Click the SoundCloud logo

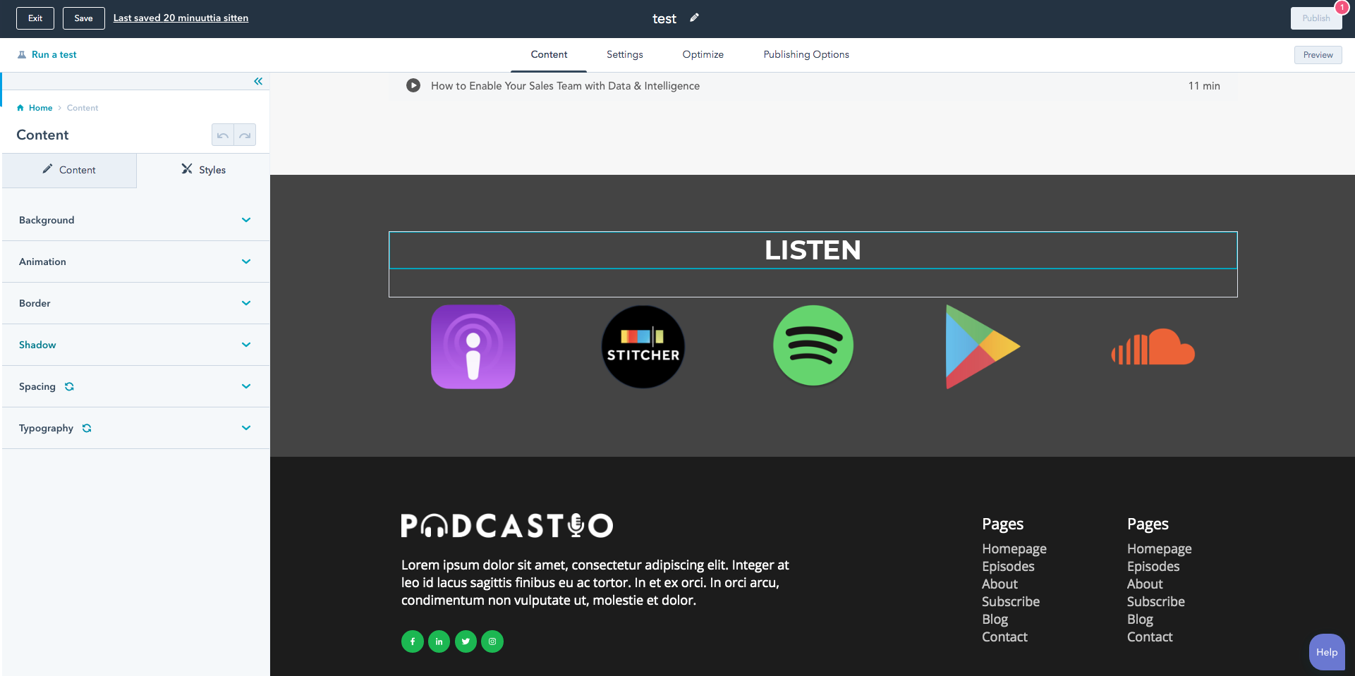click(x=1153, y=346)
